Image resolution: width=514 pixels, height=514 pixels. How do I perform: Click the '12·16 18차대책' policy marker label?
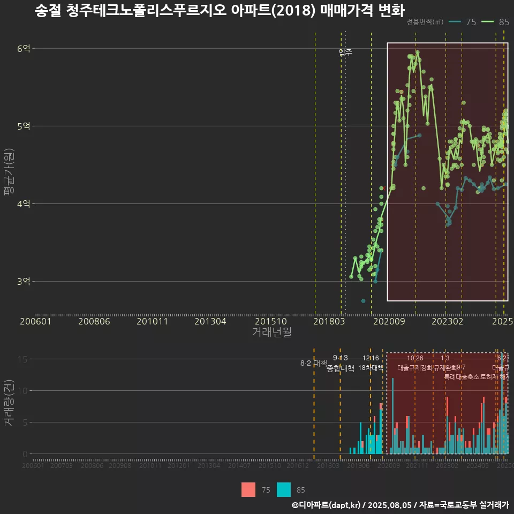[x=371, y=363]
